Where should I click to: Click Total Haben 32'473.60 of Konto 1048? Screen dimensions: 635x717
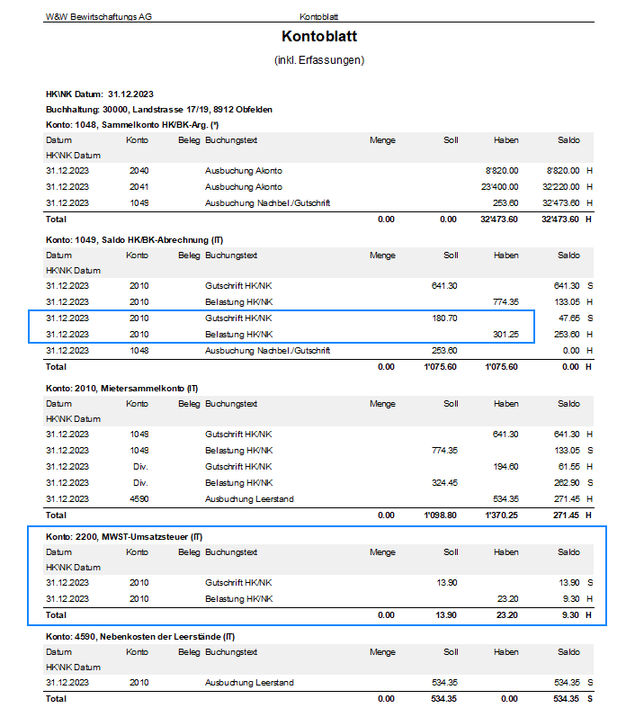coord(499,220)
